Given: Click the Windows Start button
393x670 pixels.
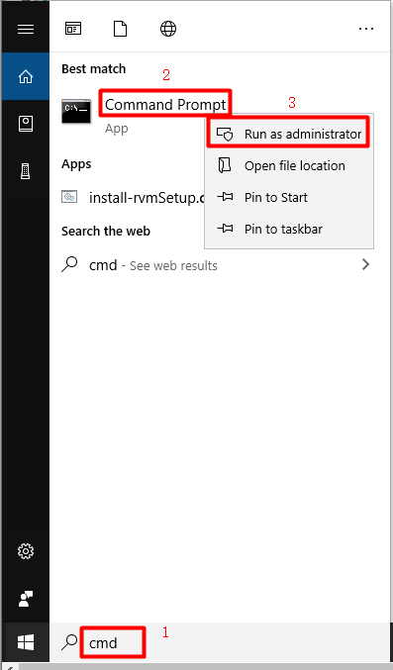Looking at the screenshot, I should coord(26,642).
